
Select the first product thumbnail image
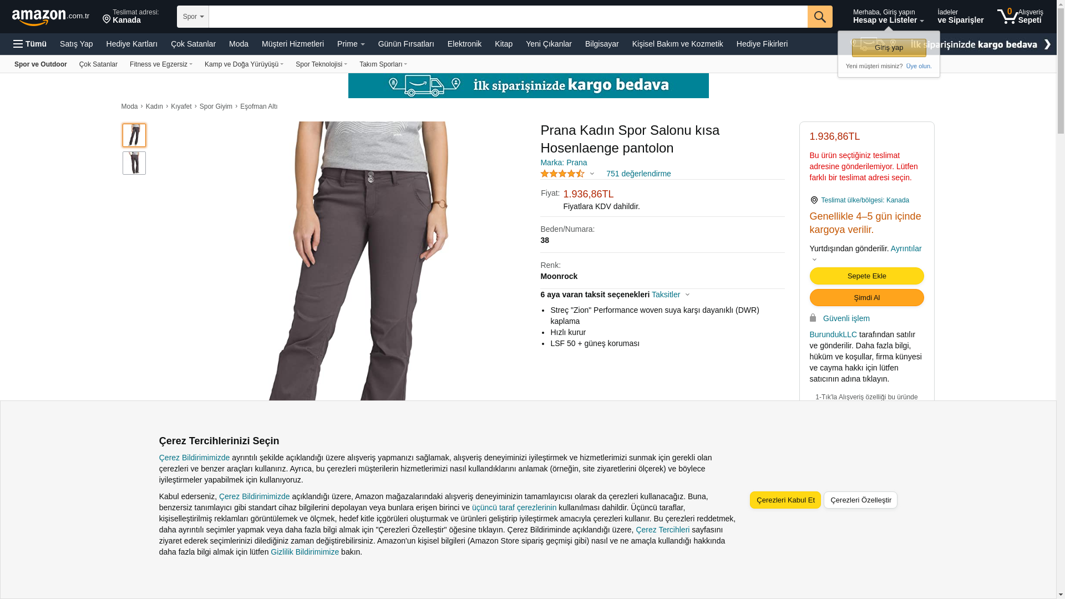(134, 135)
